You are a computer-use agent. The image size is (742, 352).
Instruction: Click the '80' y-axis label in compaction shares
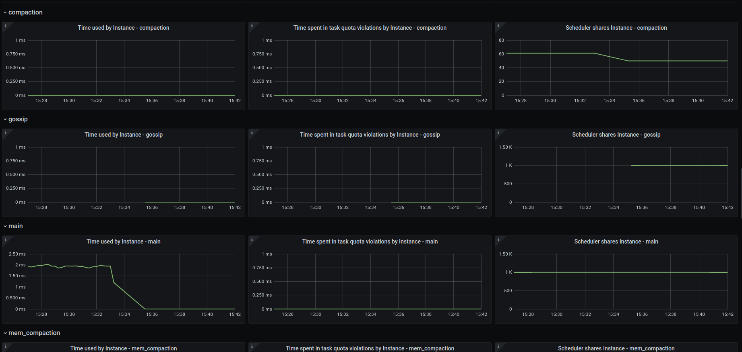[x=501, y=40]
